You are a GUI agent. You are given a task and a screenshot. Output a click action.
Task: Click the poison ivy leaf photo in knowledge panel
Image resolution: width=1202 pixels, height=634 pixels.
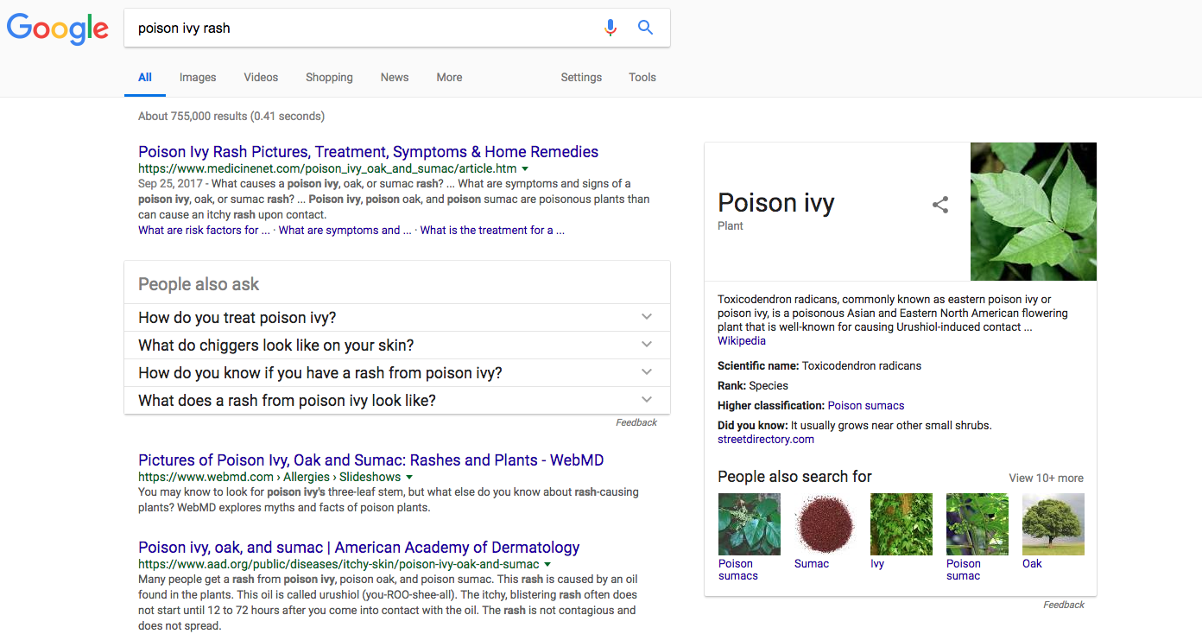(x=1033, y=211)
